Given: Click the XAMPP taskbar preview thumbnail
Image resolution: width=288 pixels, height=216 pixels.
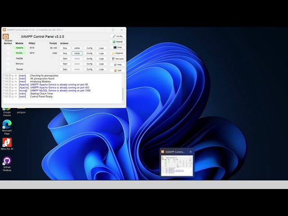Looking at the screenshot, I should 177,165.
